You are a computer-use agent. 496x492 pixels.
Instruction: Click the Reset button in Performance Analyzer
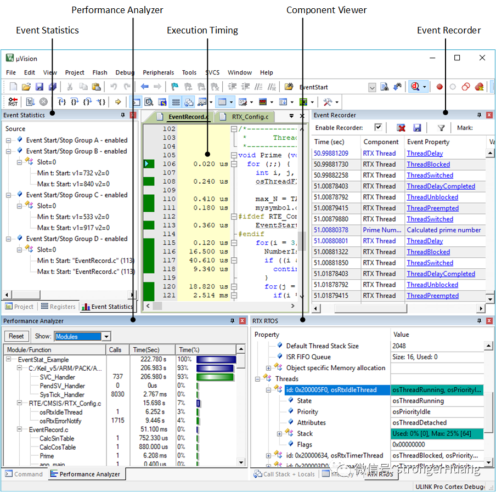coord(16,336)
